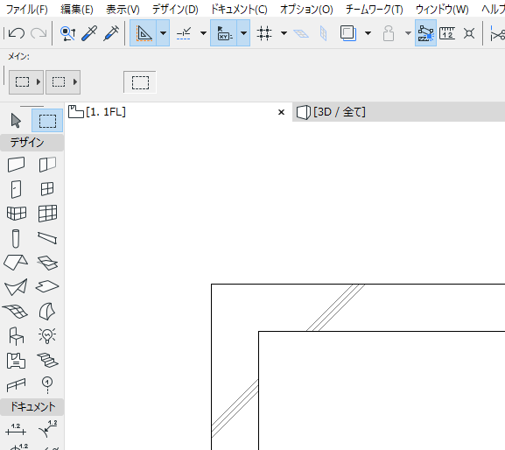Select the Marquee tool in toolbox

(x=47, y=121)
